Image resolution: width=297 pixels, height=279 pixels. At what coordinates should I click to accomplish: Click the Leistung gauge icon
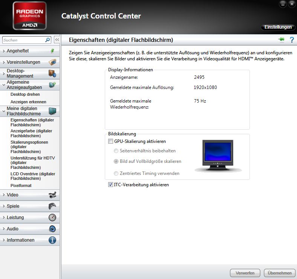coord(52,218)
